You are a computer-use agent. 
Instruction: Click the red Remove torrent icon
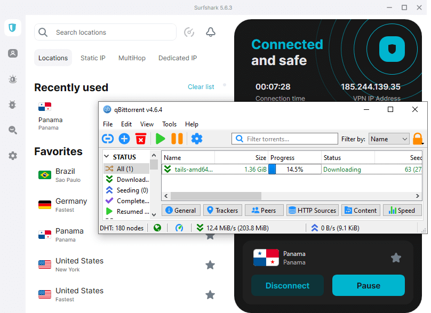[141, 139]
